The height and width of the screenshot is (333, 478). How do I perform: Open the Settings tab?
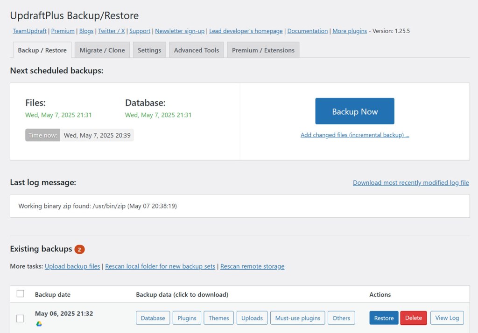click(x=149, y=50)
